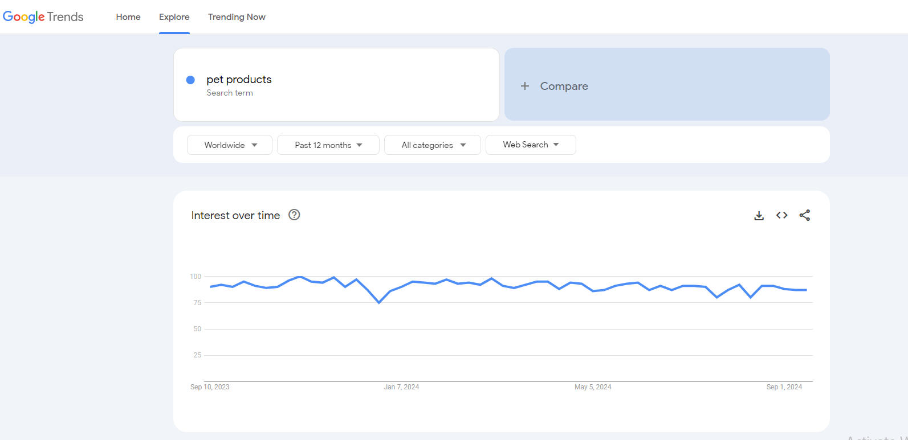Click the plus icon in Compare
The width and height of the screenshot is (908, 440).
tap(525, 86)
